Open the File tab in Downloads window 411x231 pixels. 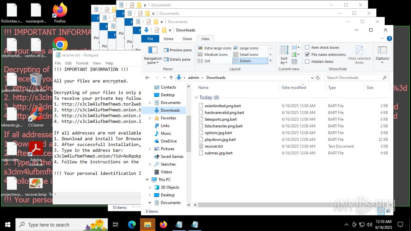150,39
